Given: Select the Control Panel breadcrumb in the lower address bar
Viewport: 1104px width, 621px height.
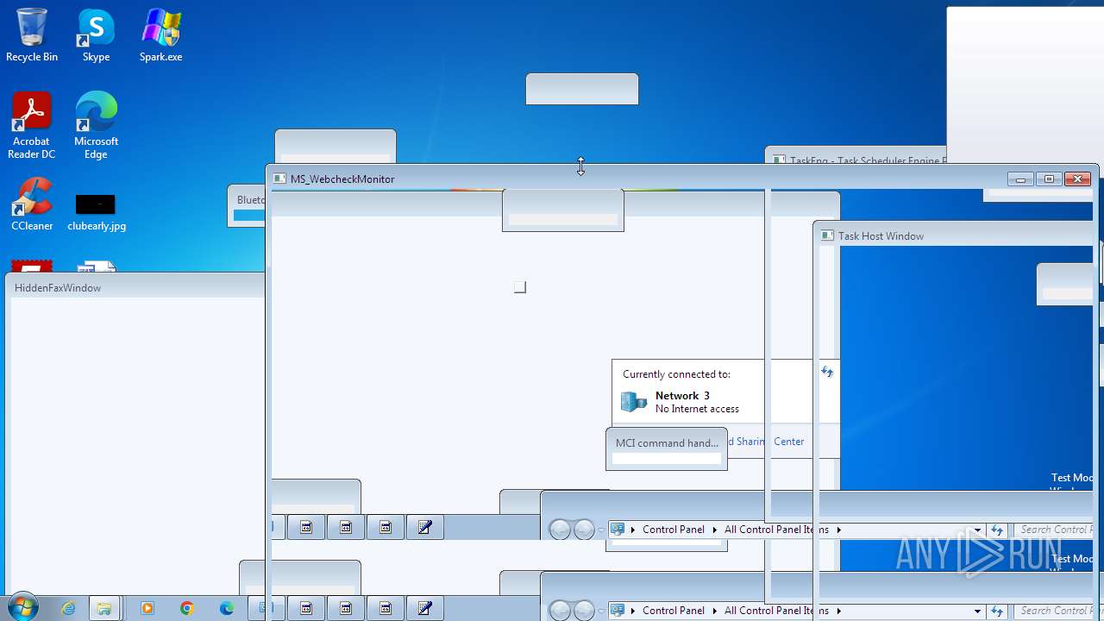Looking at the screenshot, I should click(x=674, y=611).
